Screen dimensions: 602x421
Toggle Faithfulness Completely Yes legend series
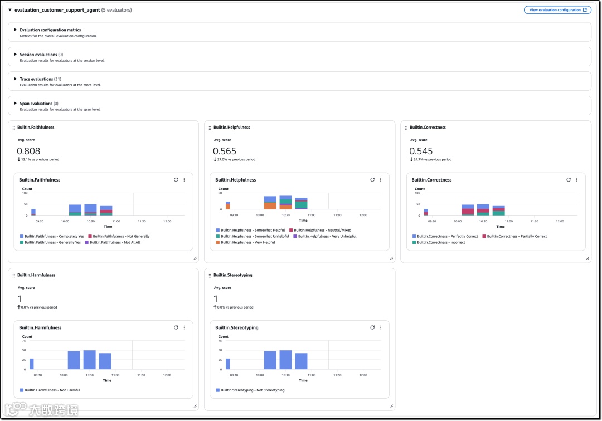point(52,236)
